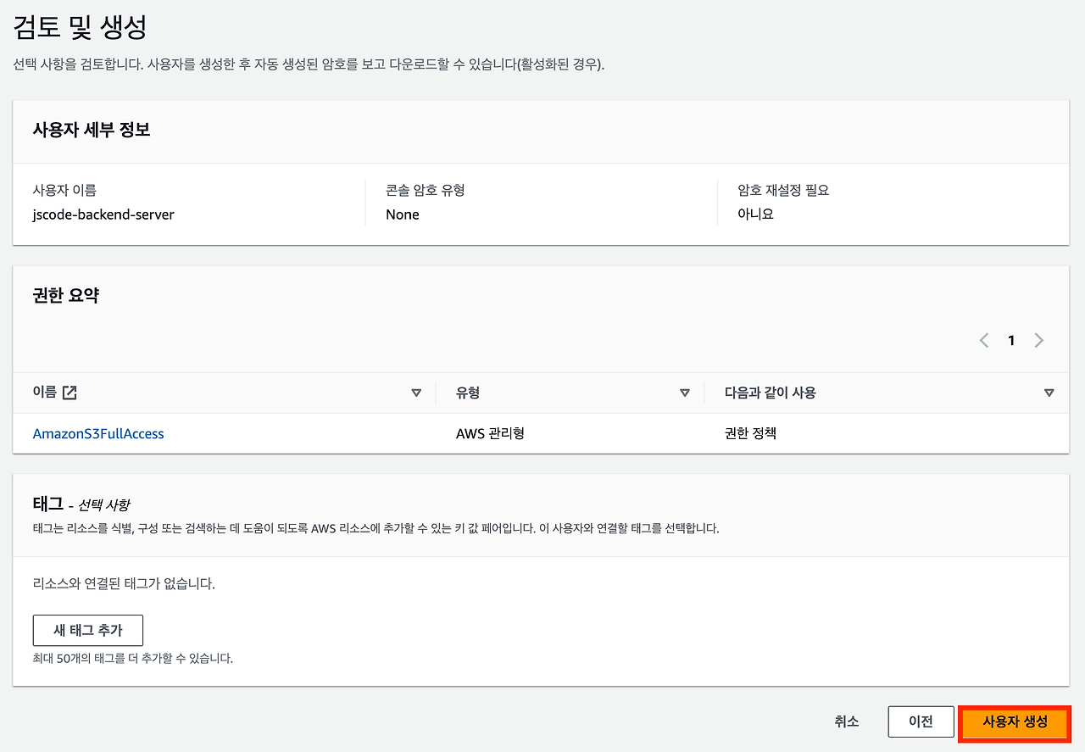This screenshot has height=752, width=1085.
Task: Click the 사용자 세부 정보 heading
Action: 92,130
